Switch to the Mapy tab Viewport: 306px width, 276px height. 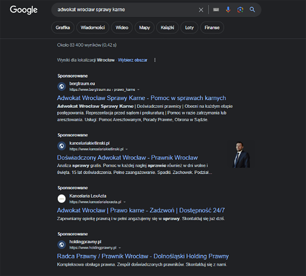pos(145,28)
